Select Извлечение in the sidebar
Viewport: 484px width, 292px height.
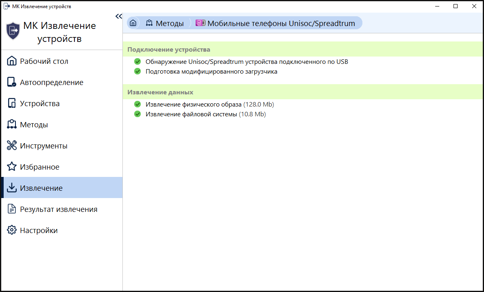pos(41,188)
